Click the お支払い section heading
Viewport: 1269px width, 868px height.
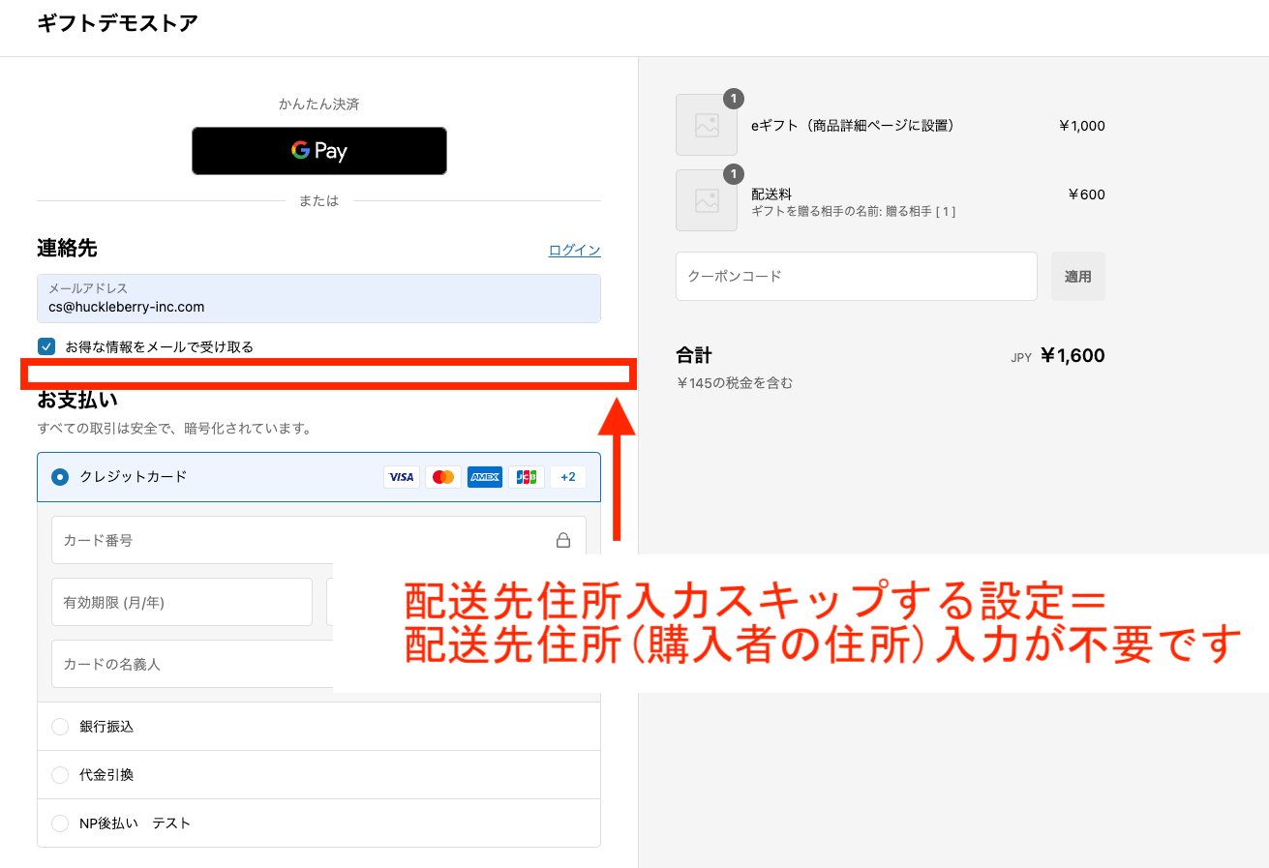(x=76, y=400)
